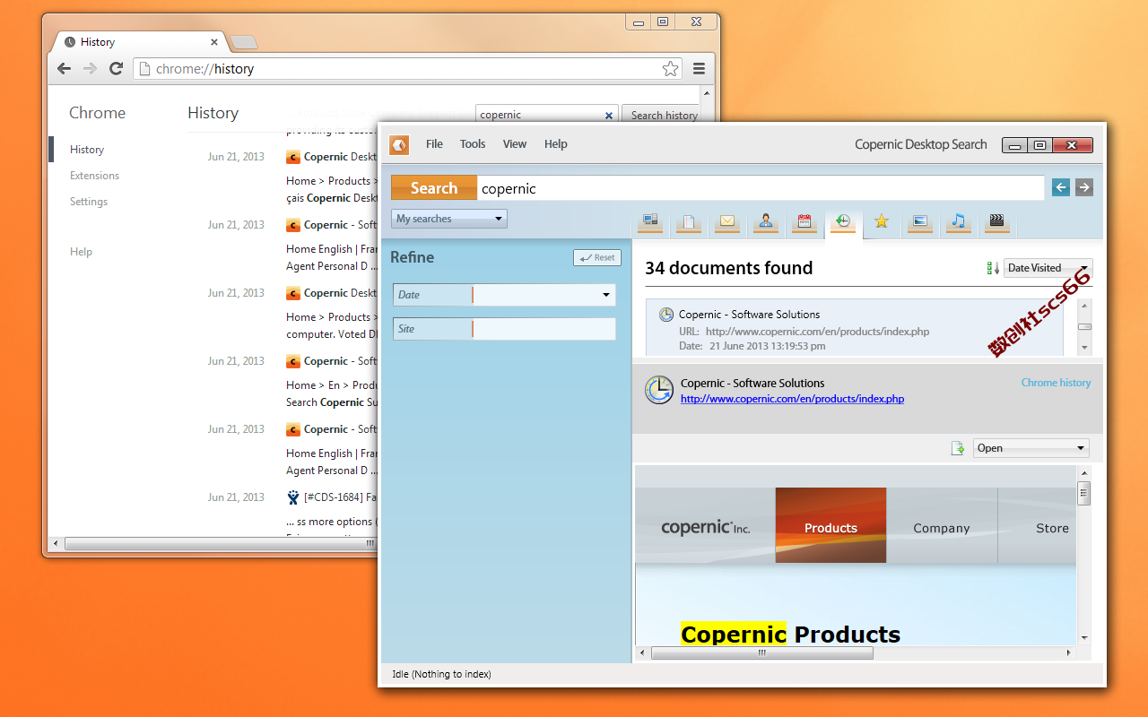Click the preview pane vertical scrollbar thumb
Screen dimensions: 1148x717
coord(1084,493)
